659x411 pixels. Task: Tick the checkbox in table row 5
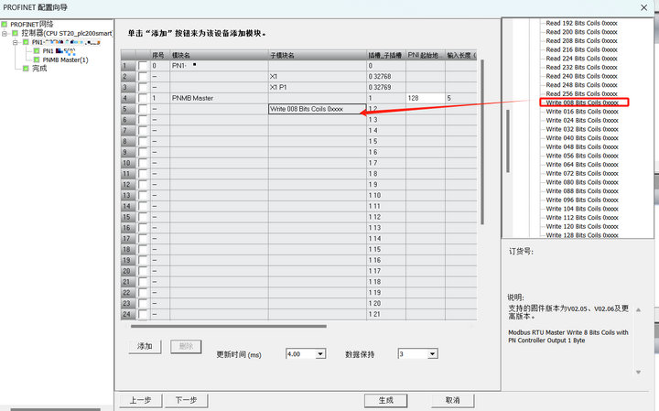pyautogui.click(x=143, y=109)
